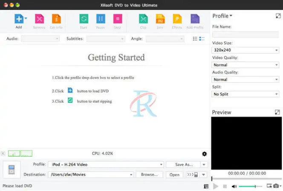This screenshot has height=191, width=283.
Task: Click the transfer-to-device arrows icon
Action: pos(192,175)
